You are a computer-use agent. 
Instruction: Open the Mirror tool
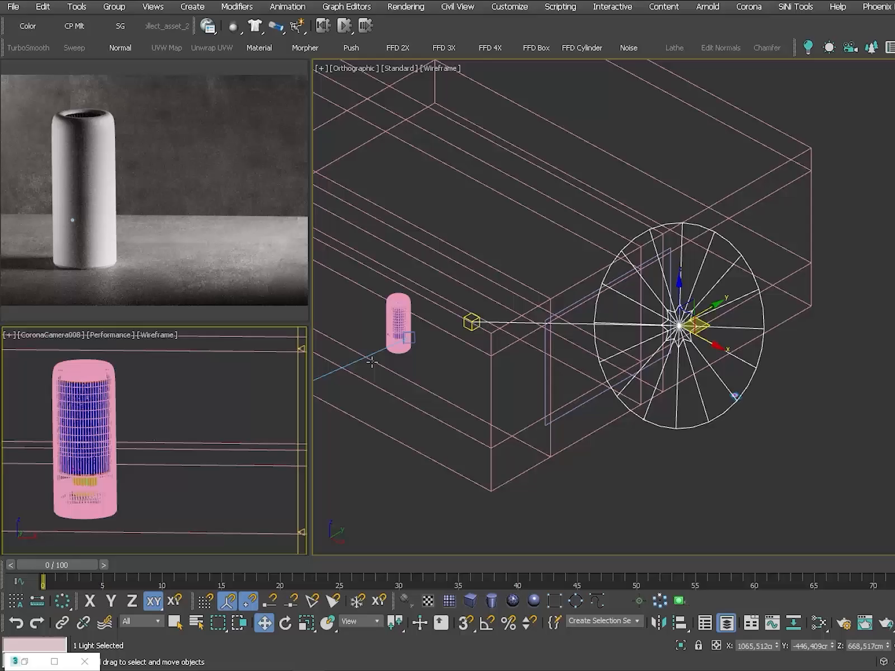click(659, 622)
